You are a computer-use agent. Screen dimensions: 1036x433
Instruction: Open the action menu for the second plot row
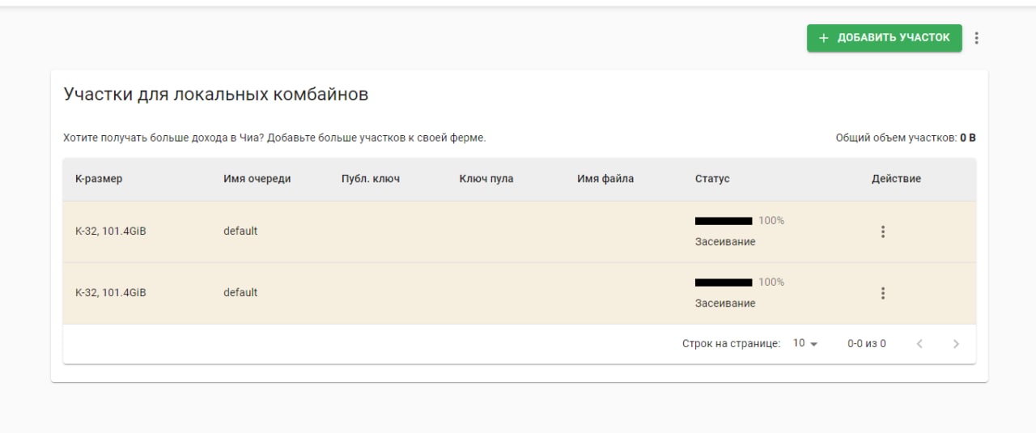point(882,293)
